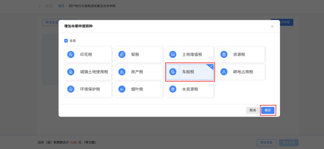This screenshot has width=324, height=149.
Task: Click the 资源税 resource tax icon
Action: pyautogui.click(x=224, y=55)
